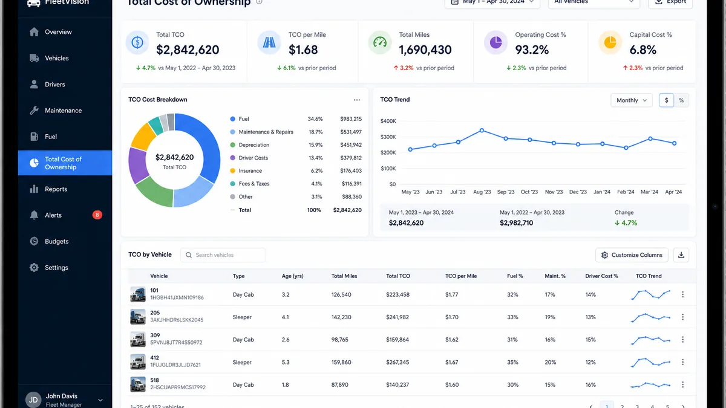
Task: Click the vehicle 309 truck thumbnail
Action: click(x=138, y=339)
